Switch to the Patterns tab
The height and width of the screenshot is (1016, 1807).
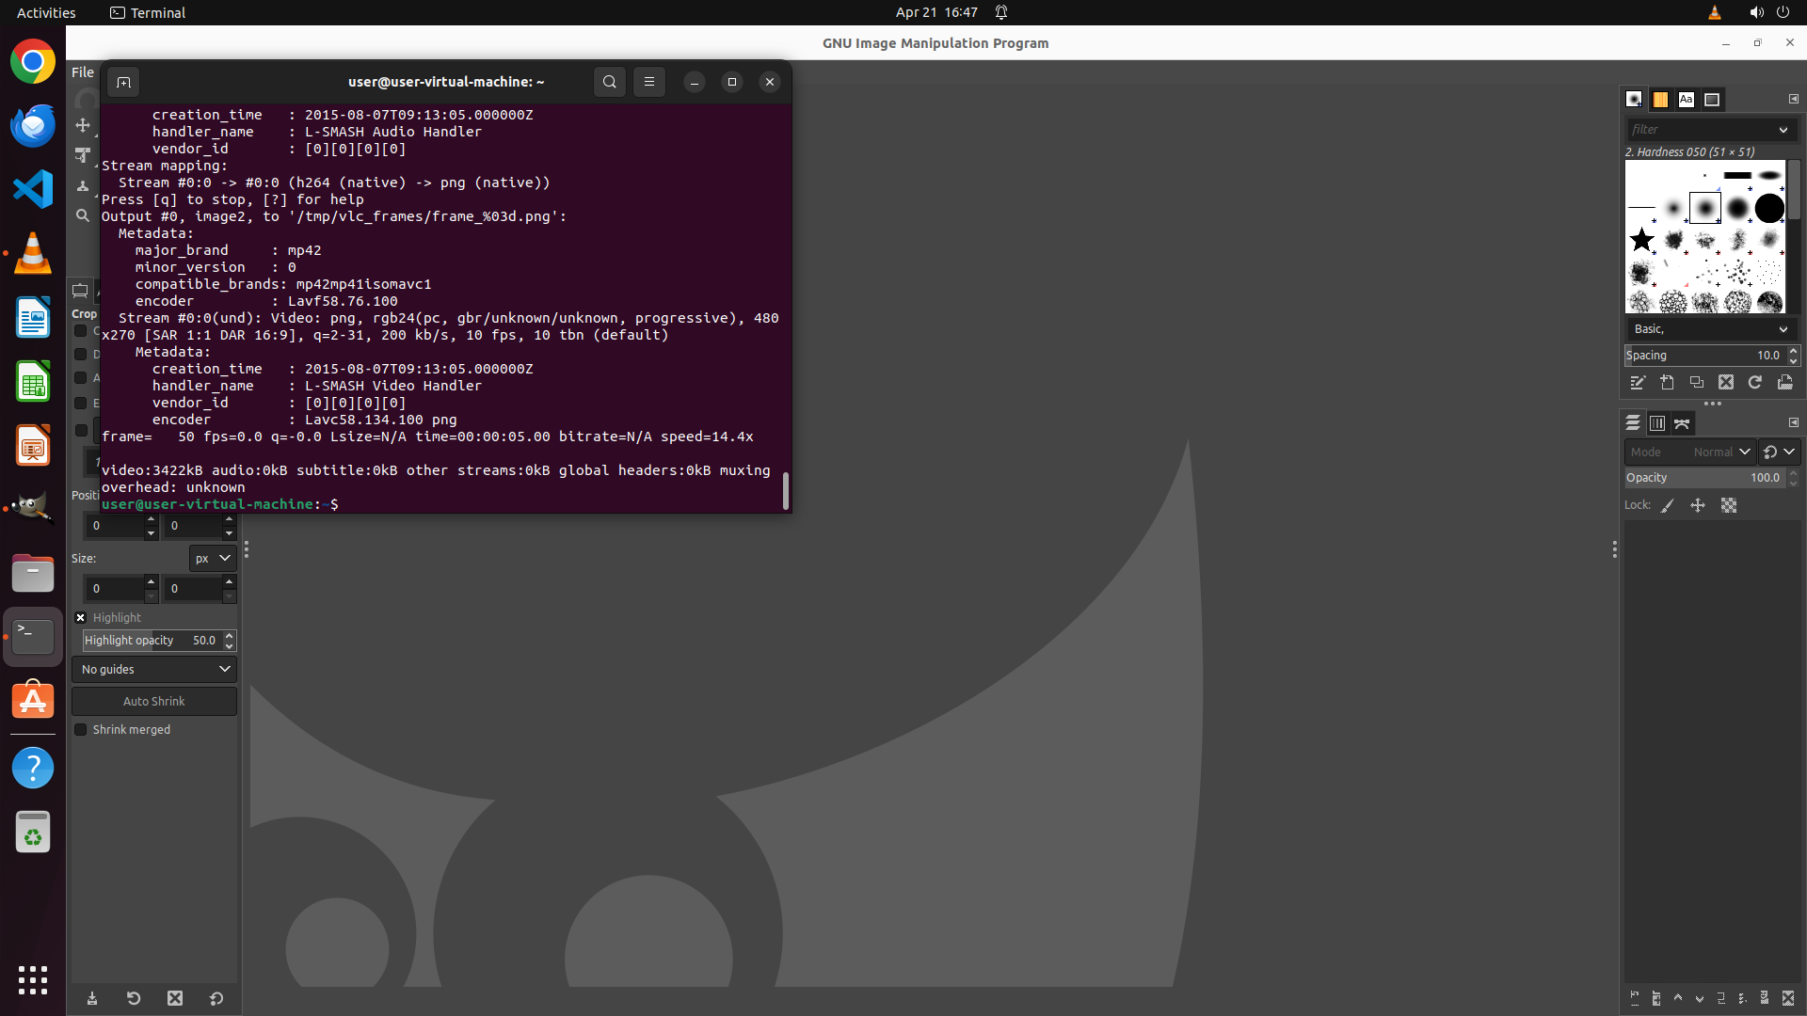(1660, 99)
